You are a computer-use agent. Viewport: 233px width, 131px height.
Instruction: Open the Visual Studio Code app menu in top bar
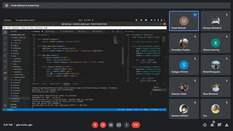(25, 20)
